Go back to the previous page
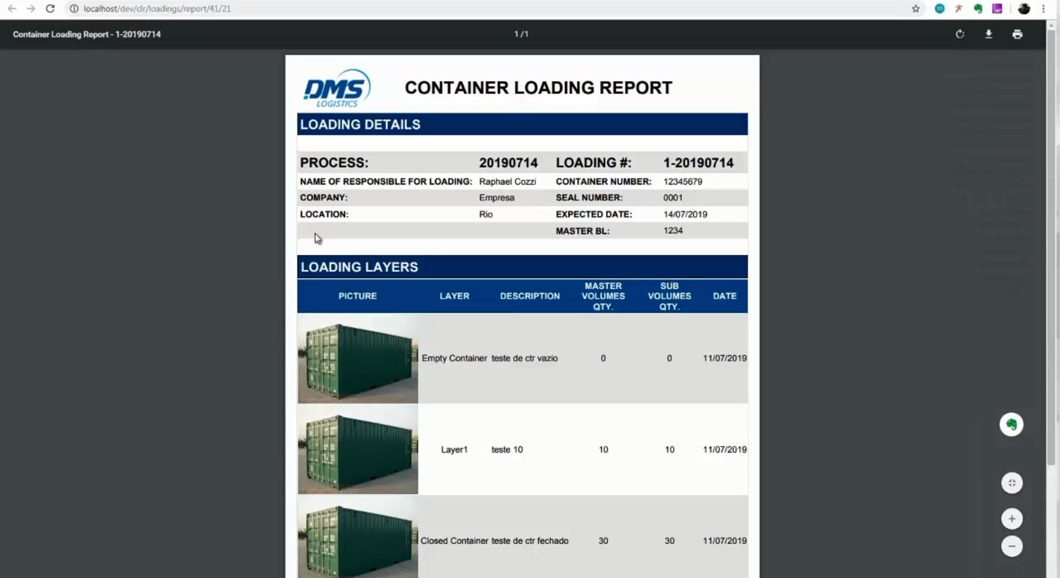Viewport: 1060px width, 578px height. 12,8
